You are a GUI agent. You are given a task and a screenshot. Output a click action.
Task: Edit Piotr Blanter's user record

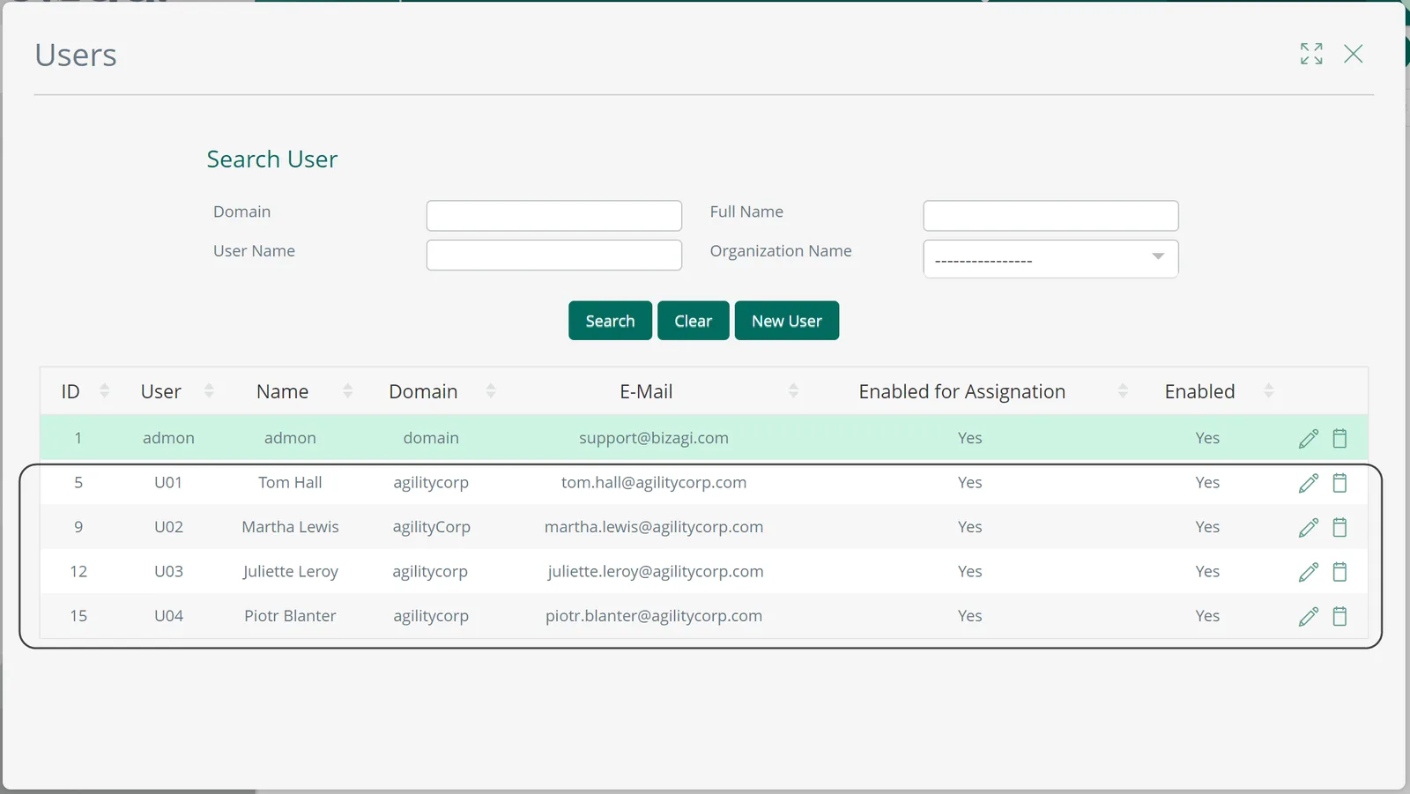click(1309, 616)
